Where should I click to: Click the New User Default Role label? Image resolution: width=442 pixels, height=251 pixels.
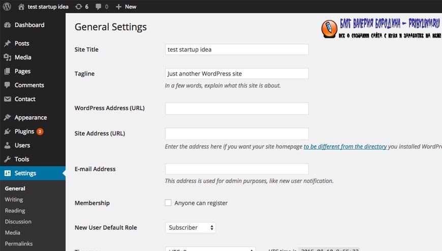click(x=106, y=228)
